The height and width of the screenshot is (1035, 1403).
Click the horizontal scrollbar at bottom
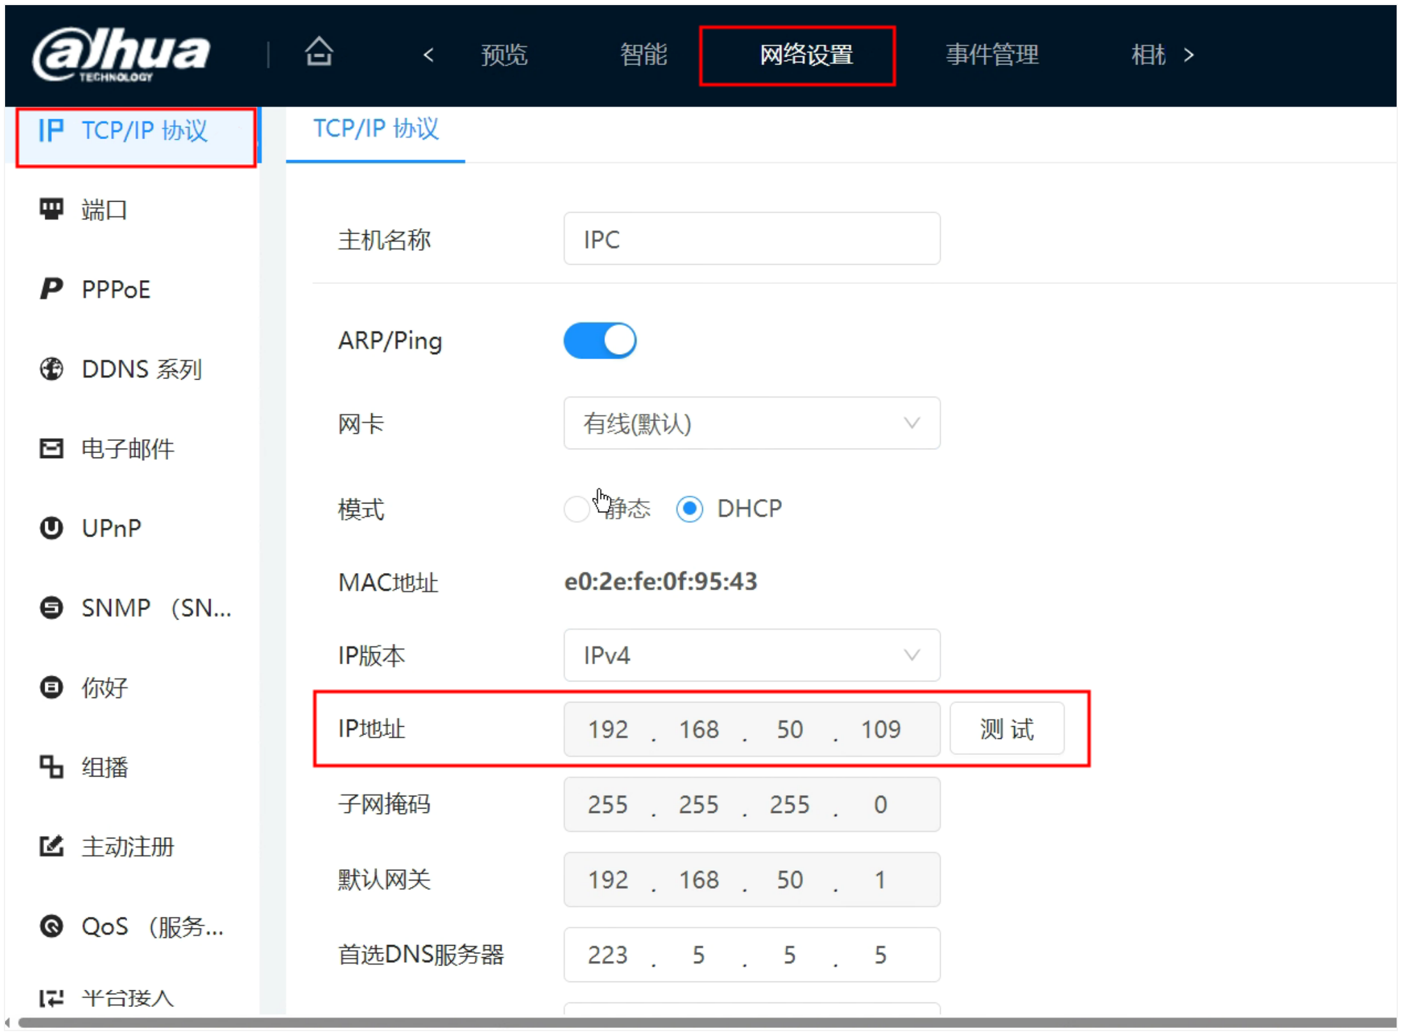702,1023
